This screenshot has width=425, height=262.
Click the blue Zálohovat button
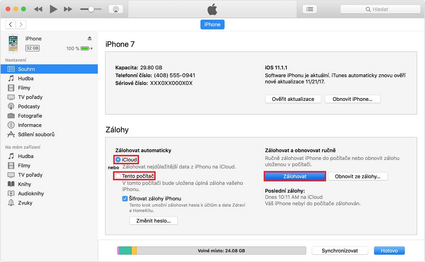295,176
